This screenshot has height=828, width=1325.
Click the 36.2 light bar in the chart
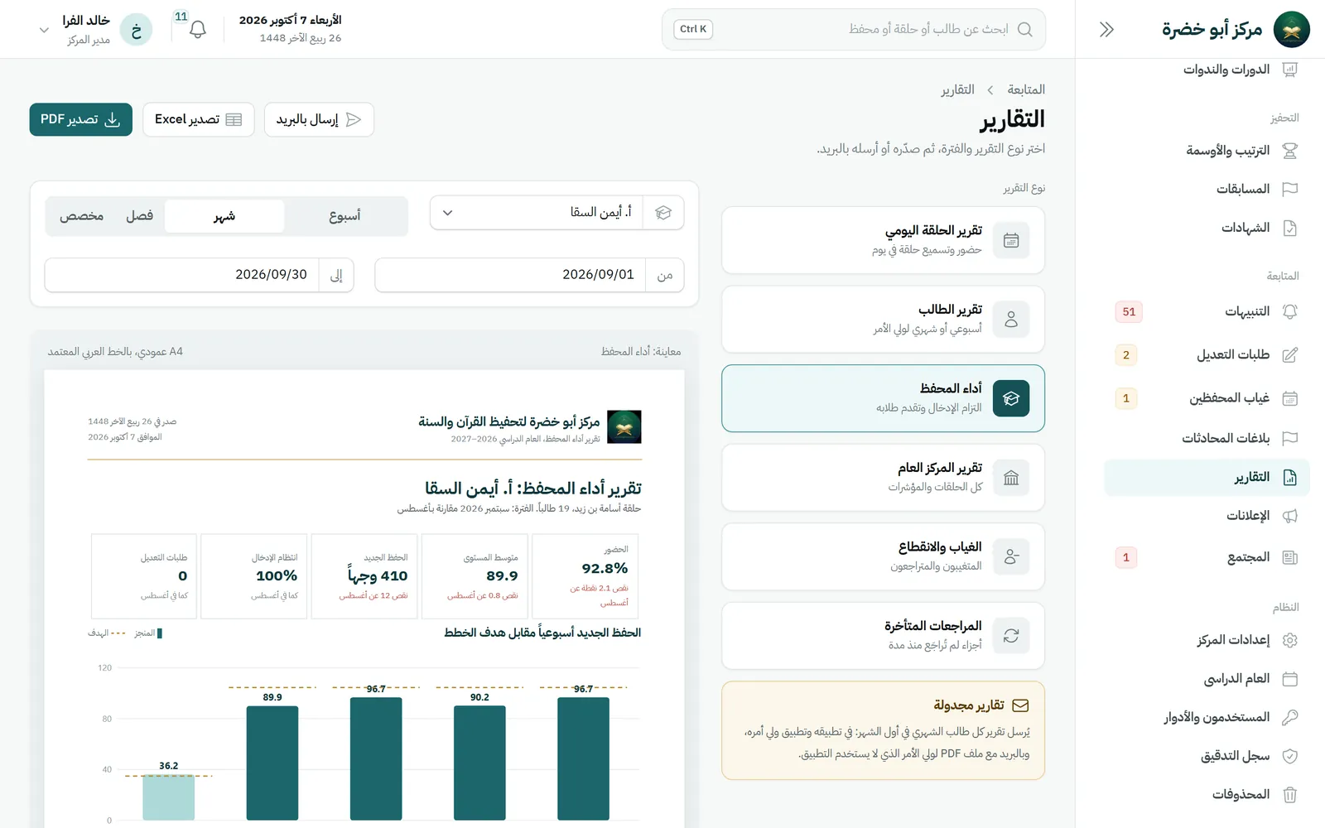pos(168,797)
